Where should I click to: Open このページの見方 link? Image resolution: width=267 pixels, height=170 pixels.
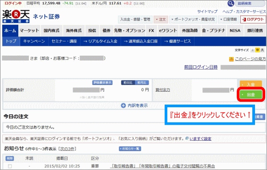[250, 59]
